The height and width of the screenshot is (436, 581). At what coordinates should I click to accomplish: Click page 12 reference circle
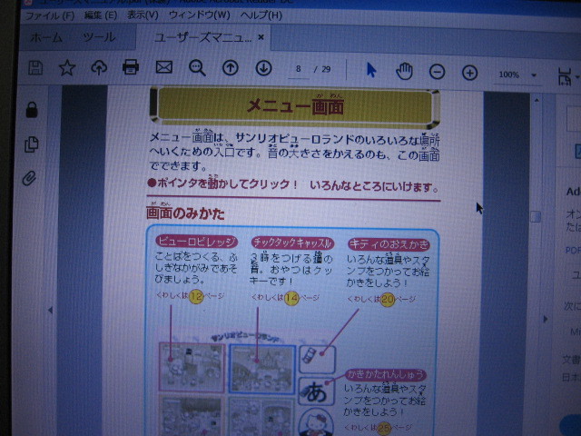[196, 296]
